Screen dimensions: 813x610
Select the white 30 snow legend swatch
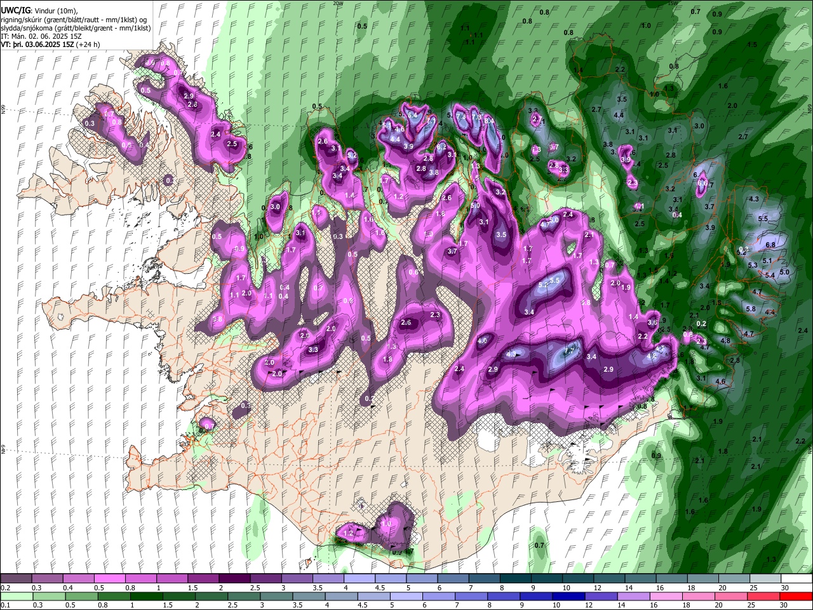(x=796, y=579)
